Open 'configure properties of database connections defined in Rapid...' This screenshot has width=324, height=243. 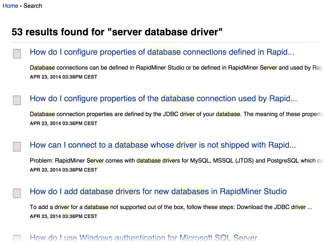click(x=162, y=52)
